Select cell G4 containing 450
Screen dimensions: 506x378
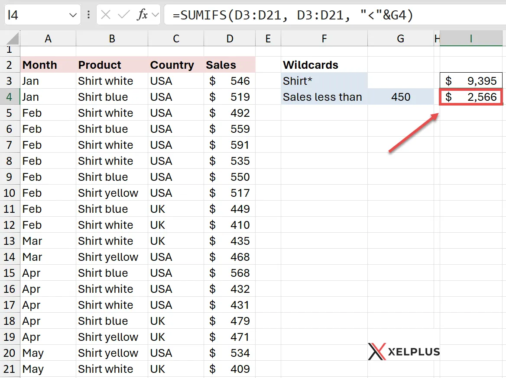point(400,97)
